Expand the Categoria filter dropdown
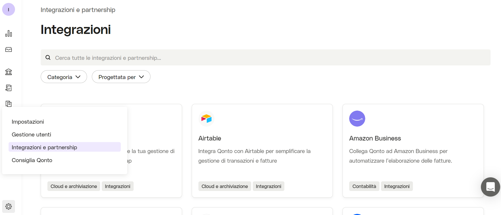 point(64,77)
